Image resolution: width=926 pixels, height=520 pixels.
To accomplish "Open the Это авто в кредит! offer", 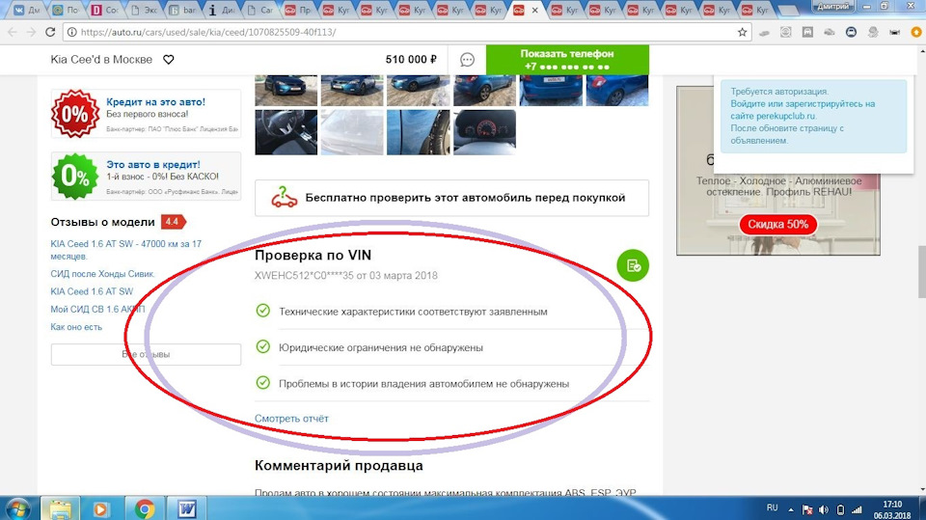I will [153, 164].
